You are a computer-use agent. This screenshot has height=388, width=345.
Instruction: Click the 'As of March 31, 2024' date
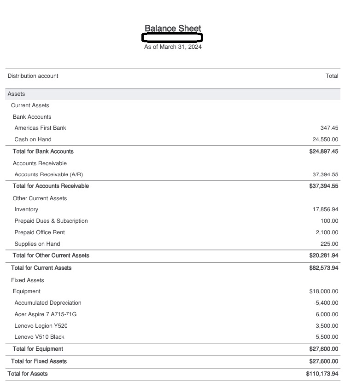[x=173, y=47]
